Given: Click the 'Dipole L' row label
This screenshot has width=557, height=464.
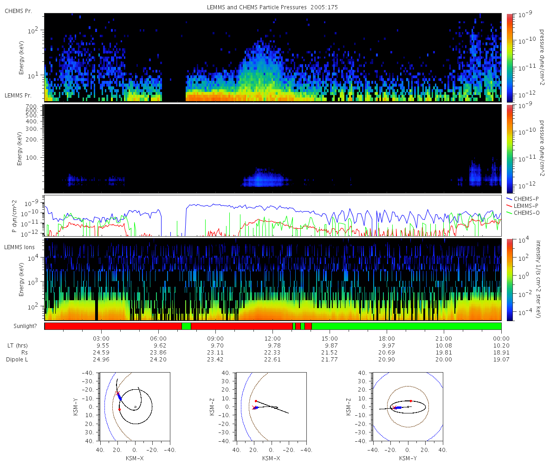Looking at the screenshot, I should click(17, 360).
